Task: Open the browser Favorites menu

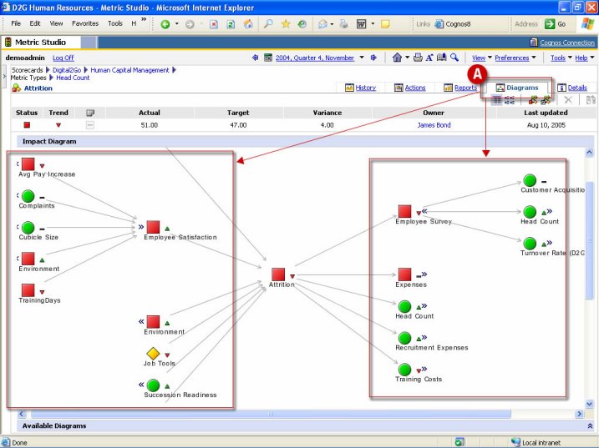Action: pos(85,23)
